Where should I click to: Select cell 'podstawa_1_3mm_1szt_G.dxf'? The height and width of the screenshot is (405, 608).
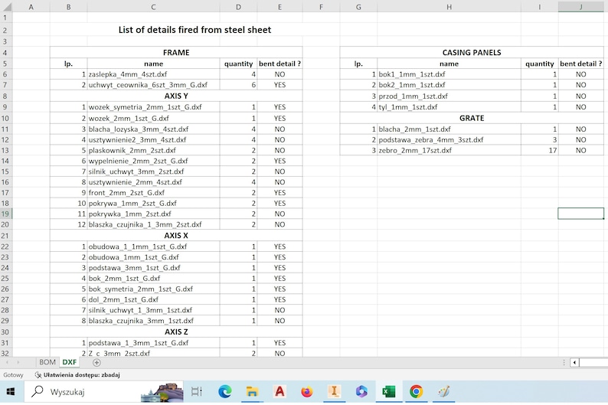coord(153,342)
